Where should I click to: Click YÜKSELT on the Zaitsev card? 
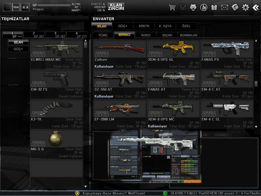(x=102, y=54)
